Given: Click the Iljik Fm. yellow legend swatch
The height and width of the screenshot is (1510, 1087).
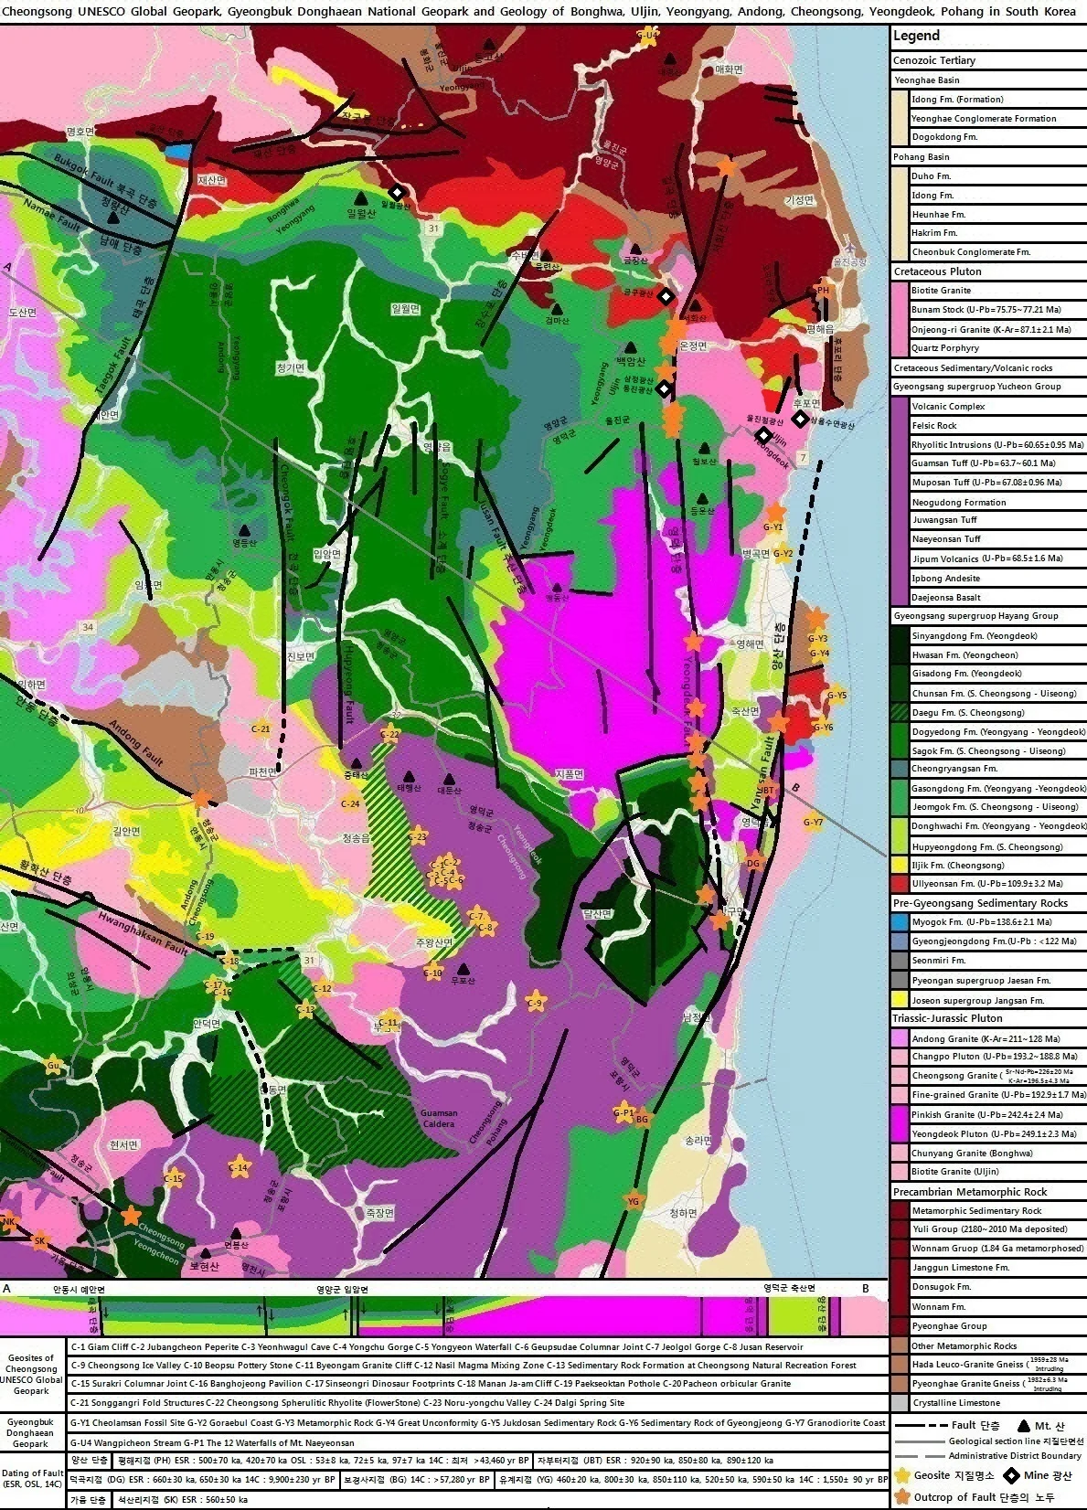Looking at the screenshot, I should click(900, 865).
